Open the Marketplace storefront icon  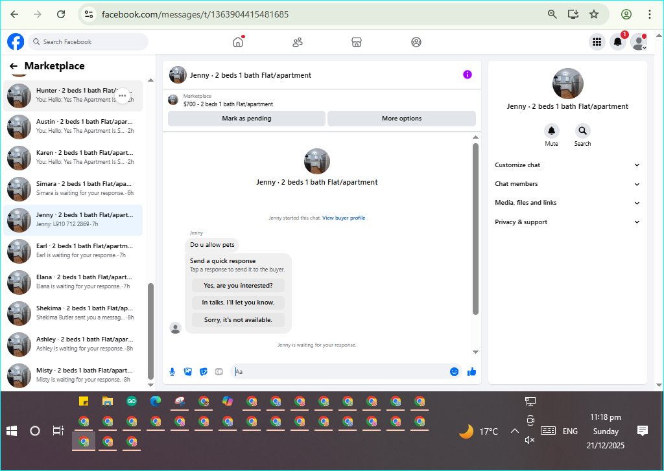(x=357, y=42)
